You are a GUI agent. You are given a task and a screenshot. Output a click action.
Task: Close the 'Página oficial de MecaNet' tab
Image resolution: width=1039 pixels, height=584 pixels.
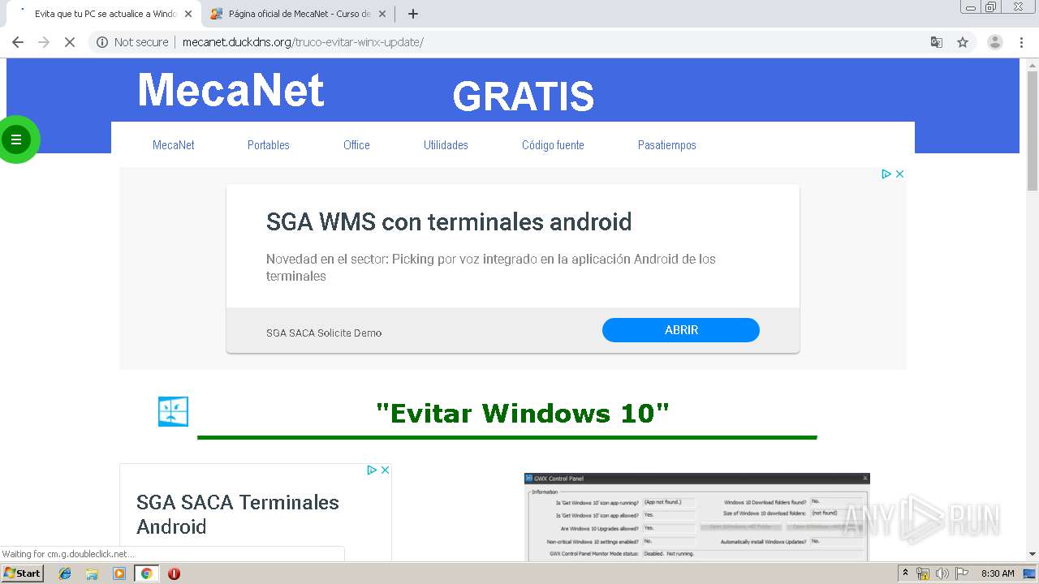[x=383, y=14]
